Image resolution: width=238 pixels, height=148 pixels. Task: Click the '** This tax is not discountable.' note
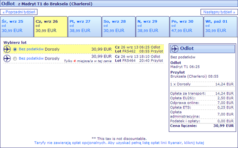(x=119, y=139)
